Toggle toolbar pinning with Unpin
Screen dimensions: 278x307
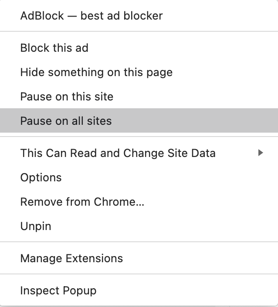click(x=36, y=226)
